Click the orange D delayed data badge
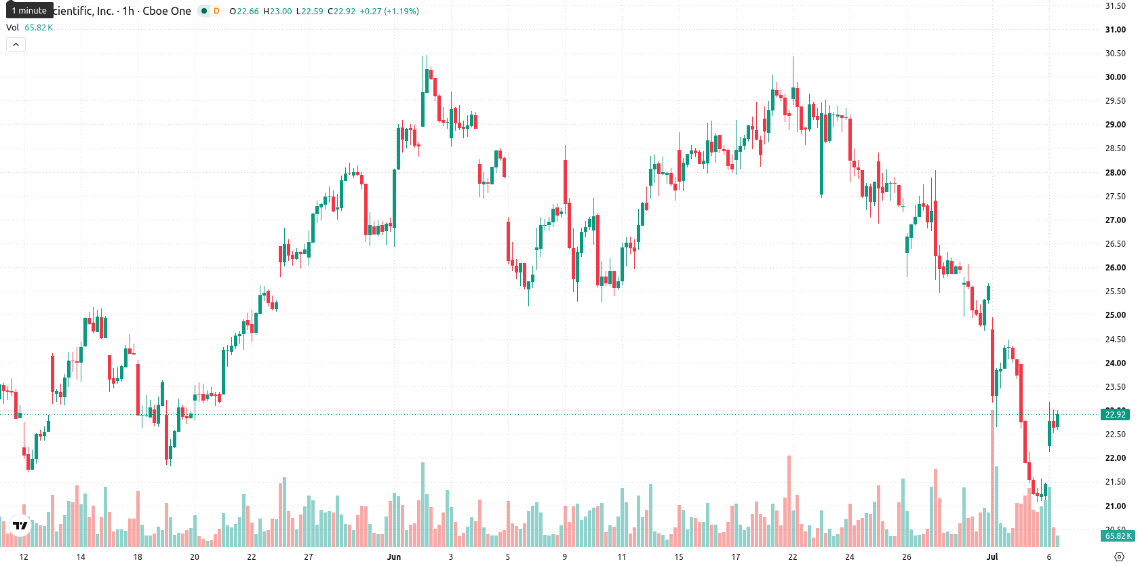 216,11
